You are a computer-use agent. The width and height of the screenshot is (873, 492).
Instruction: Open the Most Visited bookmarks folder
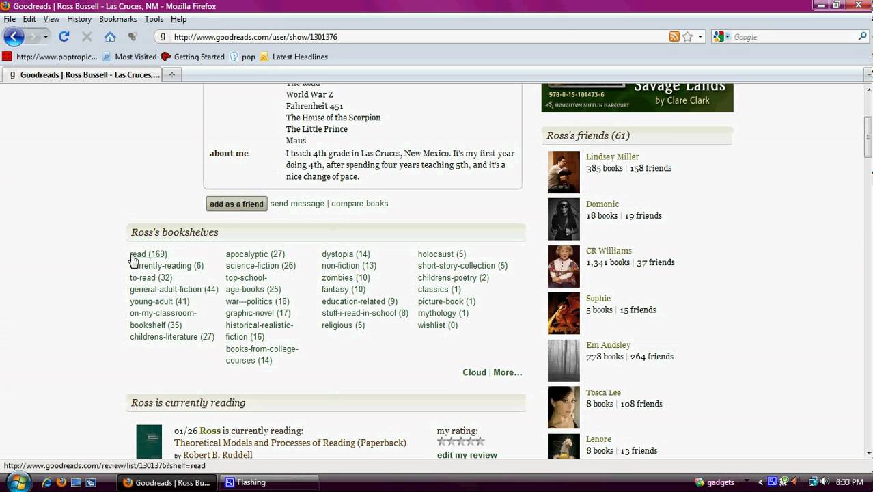click(x=129, y=57)
